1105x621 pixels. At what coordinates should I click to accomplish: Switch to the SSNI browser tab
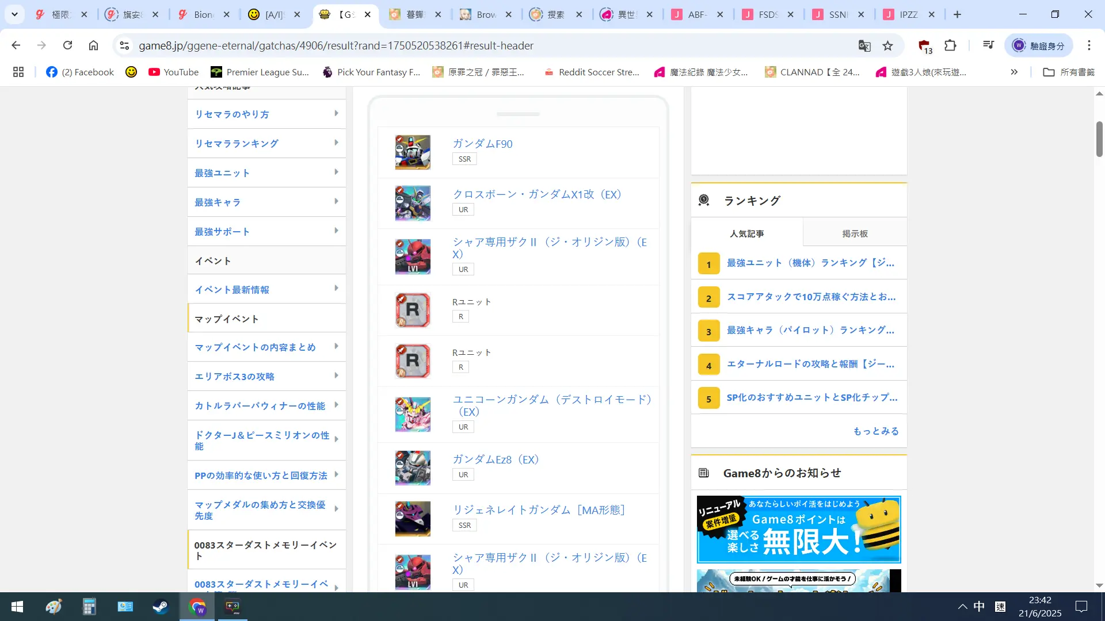[x=837, y=14]
